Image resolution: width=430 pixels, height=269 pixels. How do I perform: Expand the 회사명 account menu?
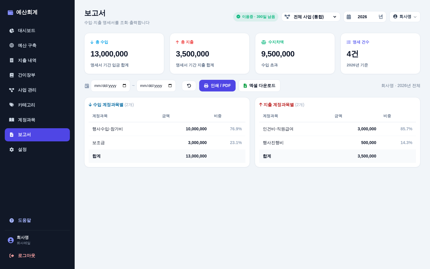pyautogui.click(x=405, y=17)
